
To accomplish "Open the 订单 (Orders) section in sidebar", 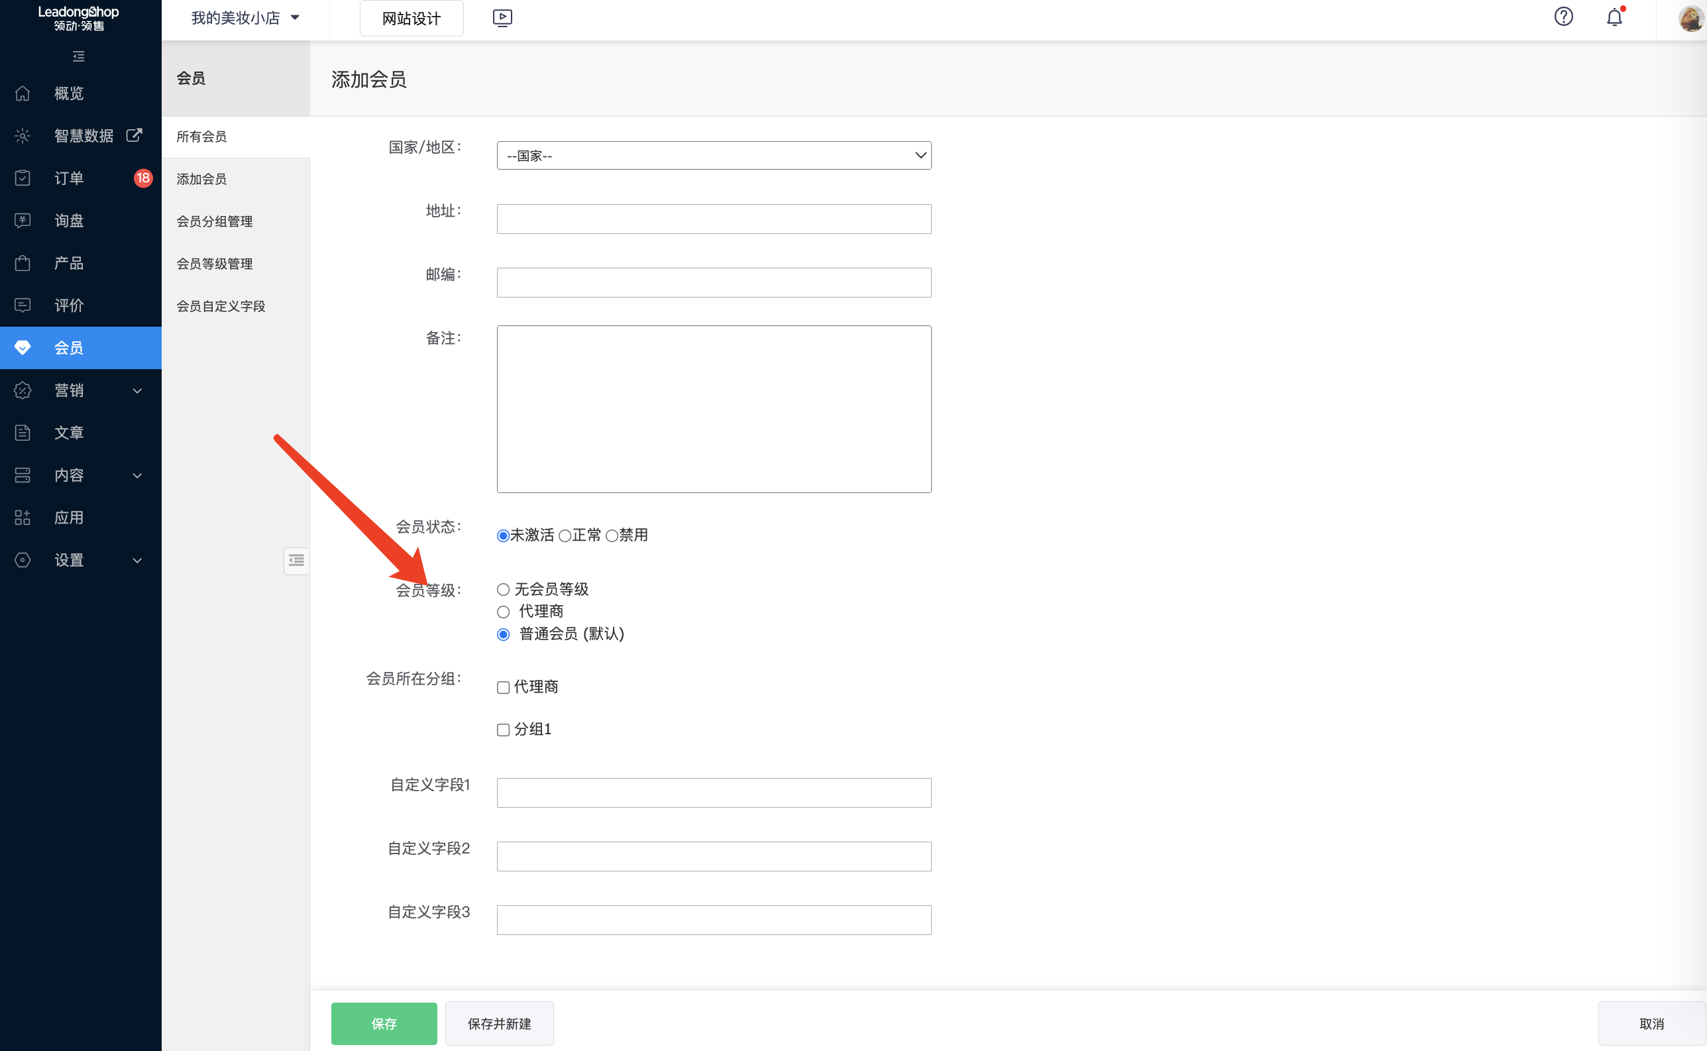I will (x=69, y=178).
